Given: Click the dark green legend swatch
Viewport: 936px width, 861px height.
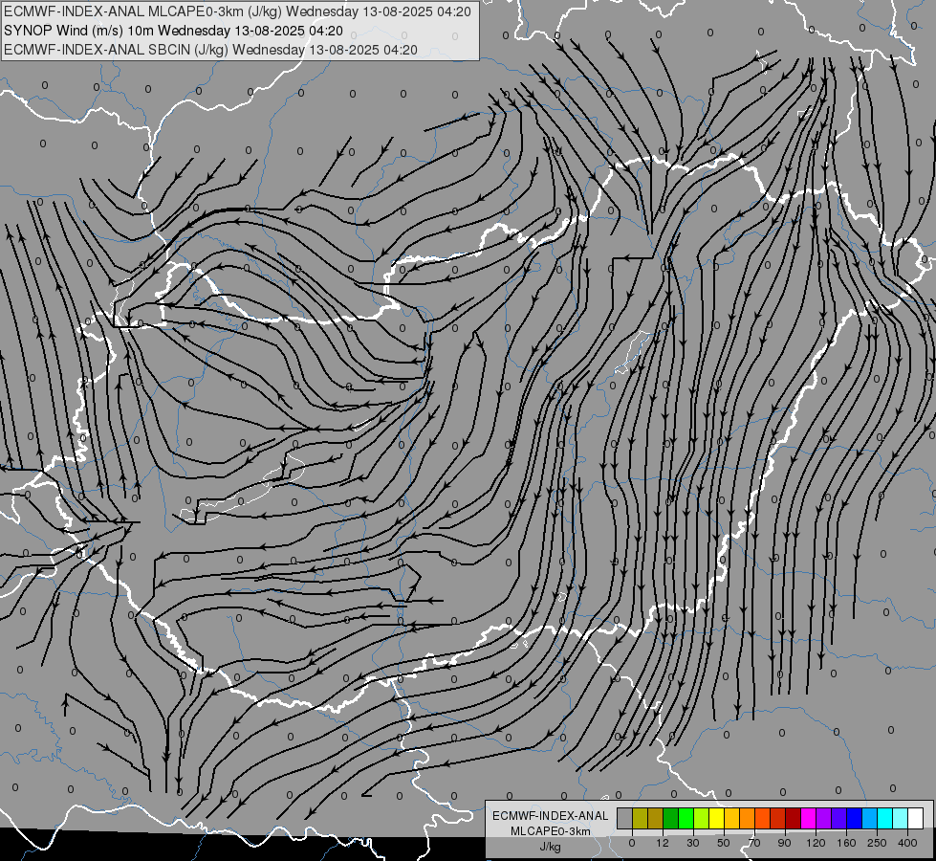Looking at the screenshot, I should (x=670, y=818).
